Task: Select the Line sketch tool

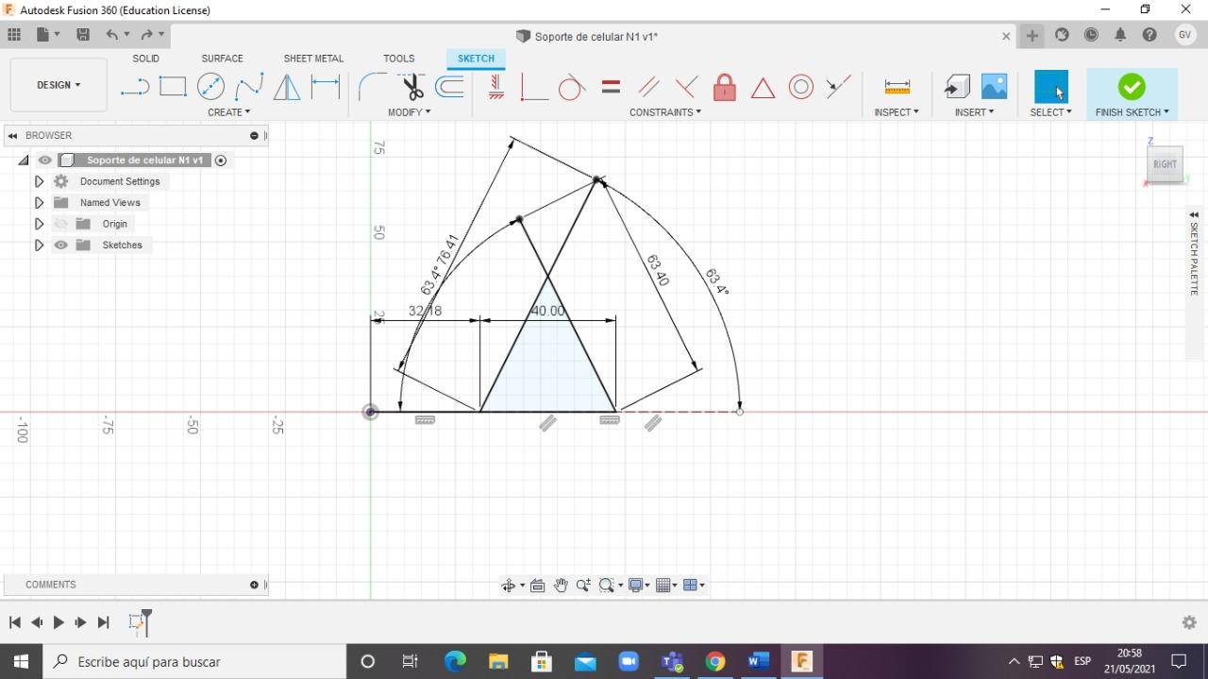Action: (135, 87)
